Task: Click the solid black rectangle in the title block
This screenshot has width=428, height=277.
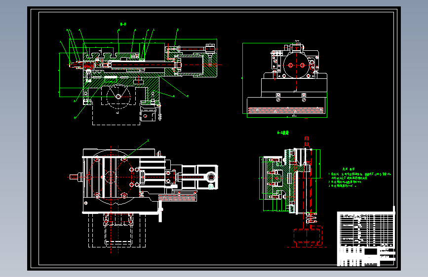Action: coord(371,251)
